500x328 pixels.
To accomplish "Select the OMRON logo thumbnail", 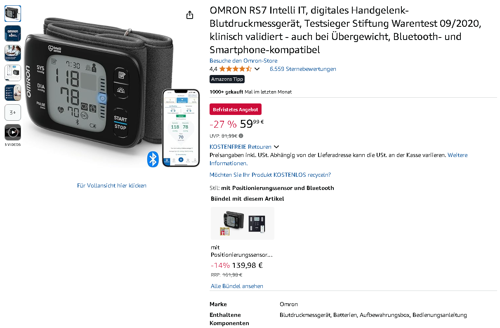I will tap(13, 33).
